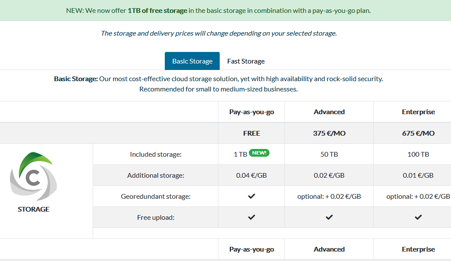The height and width of the screenshot is (261, 451).
Task: Click the Storage swirl logo icon
Action: click(x=33, y=176)
